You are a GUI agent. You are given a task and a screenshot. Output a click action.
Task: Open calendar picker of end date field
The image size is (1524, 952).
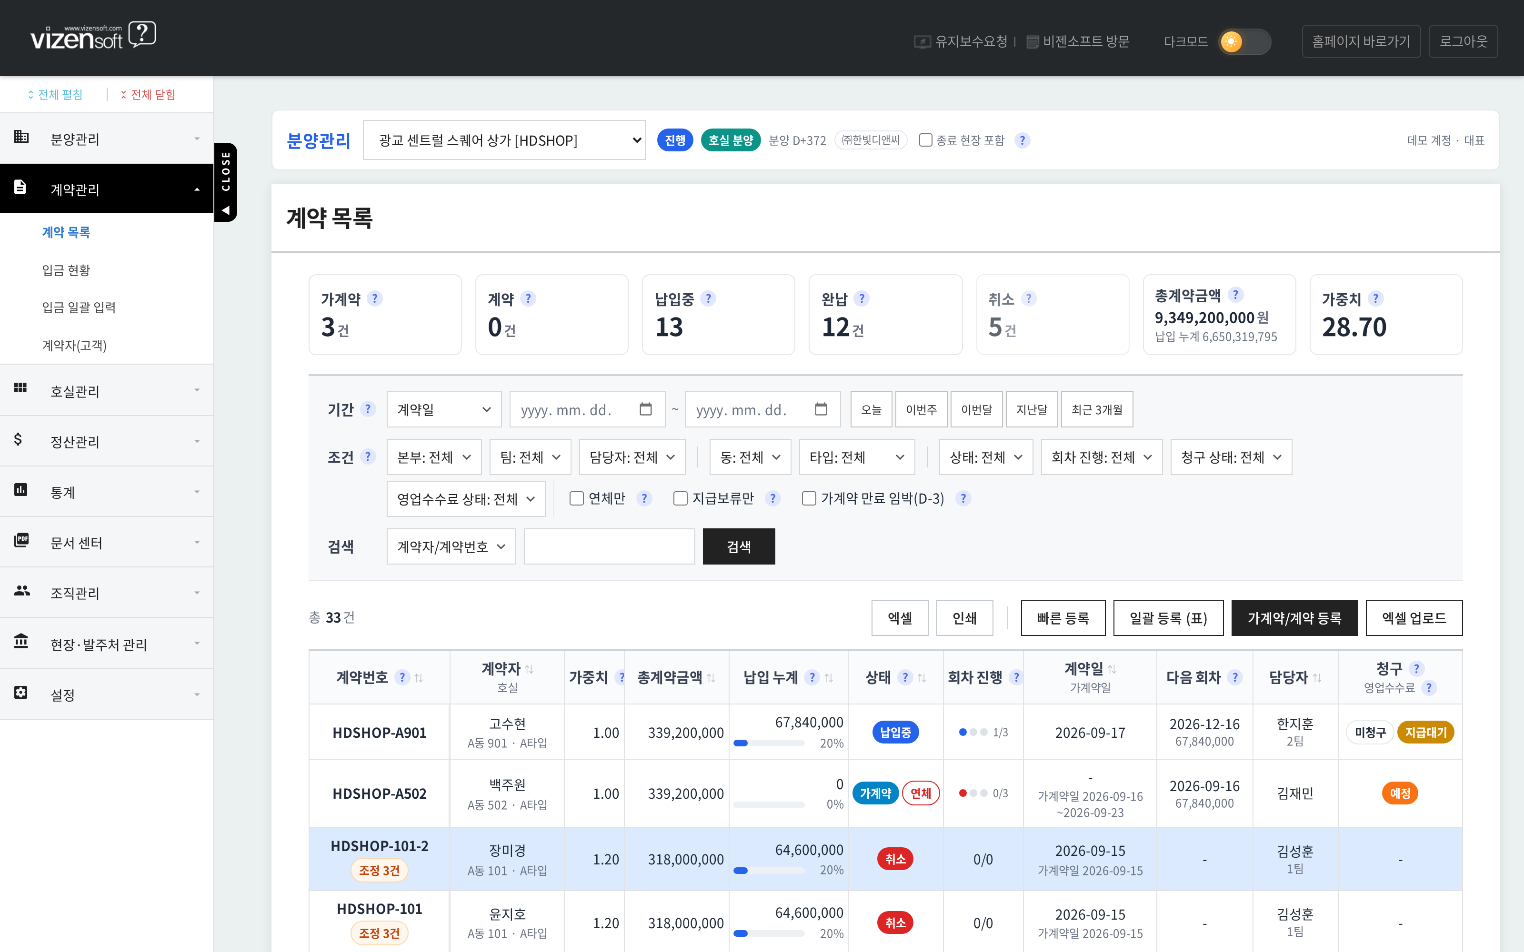[x=821, y=409]
